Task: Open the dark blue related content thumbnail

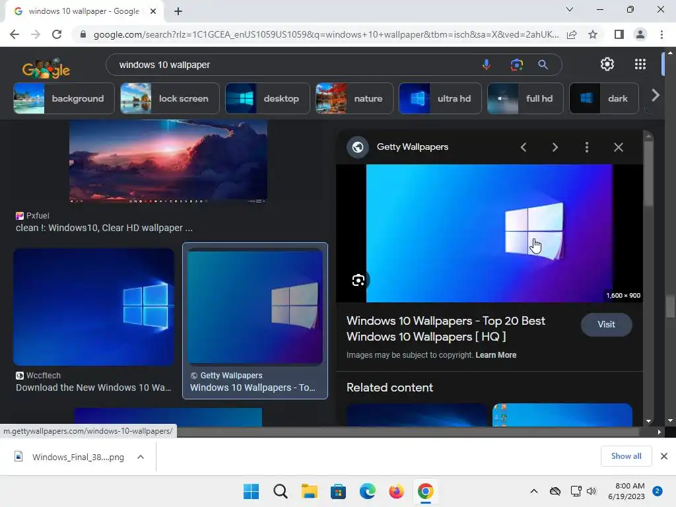Action: tap(417, 415)
